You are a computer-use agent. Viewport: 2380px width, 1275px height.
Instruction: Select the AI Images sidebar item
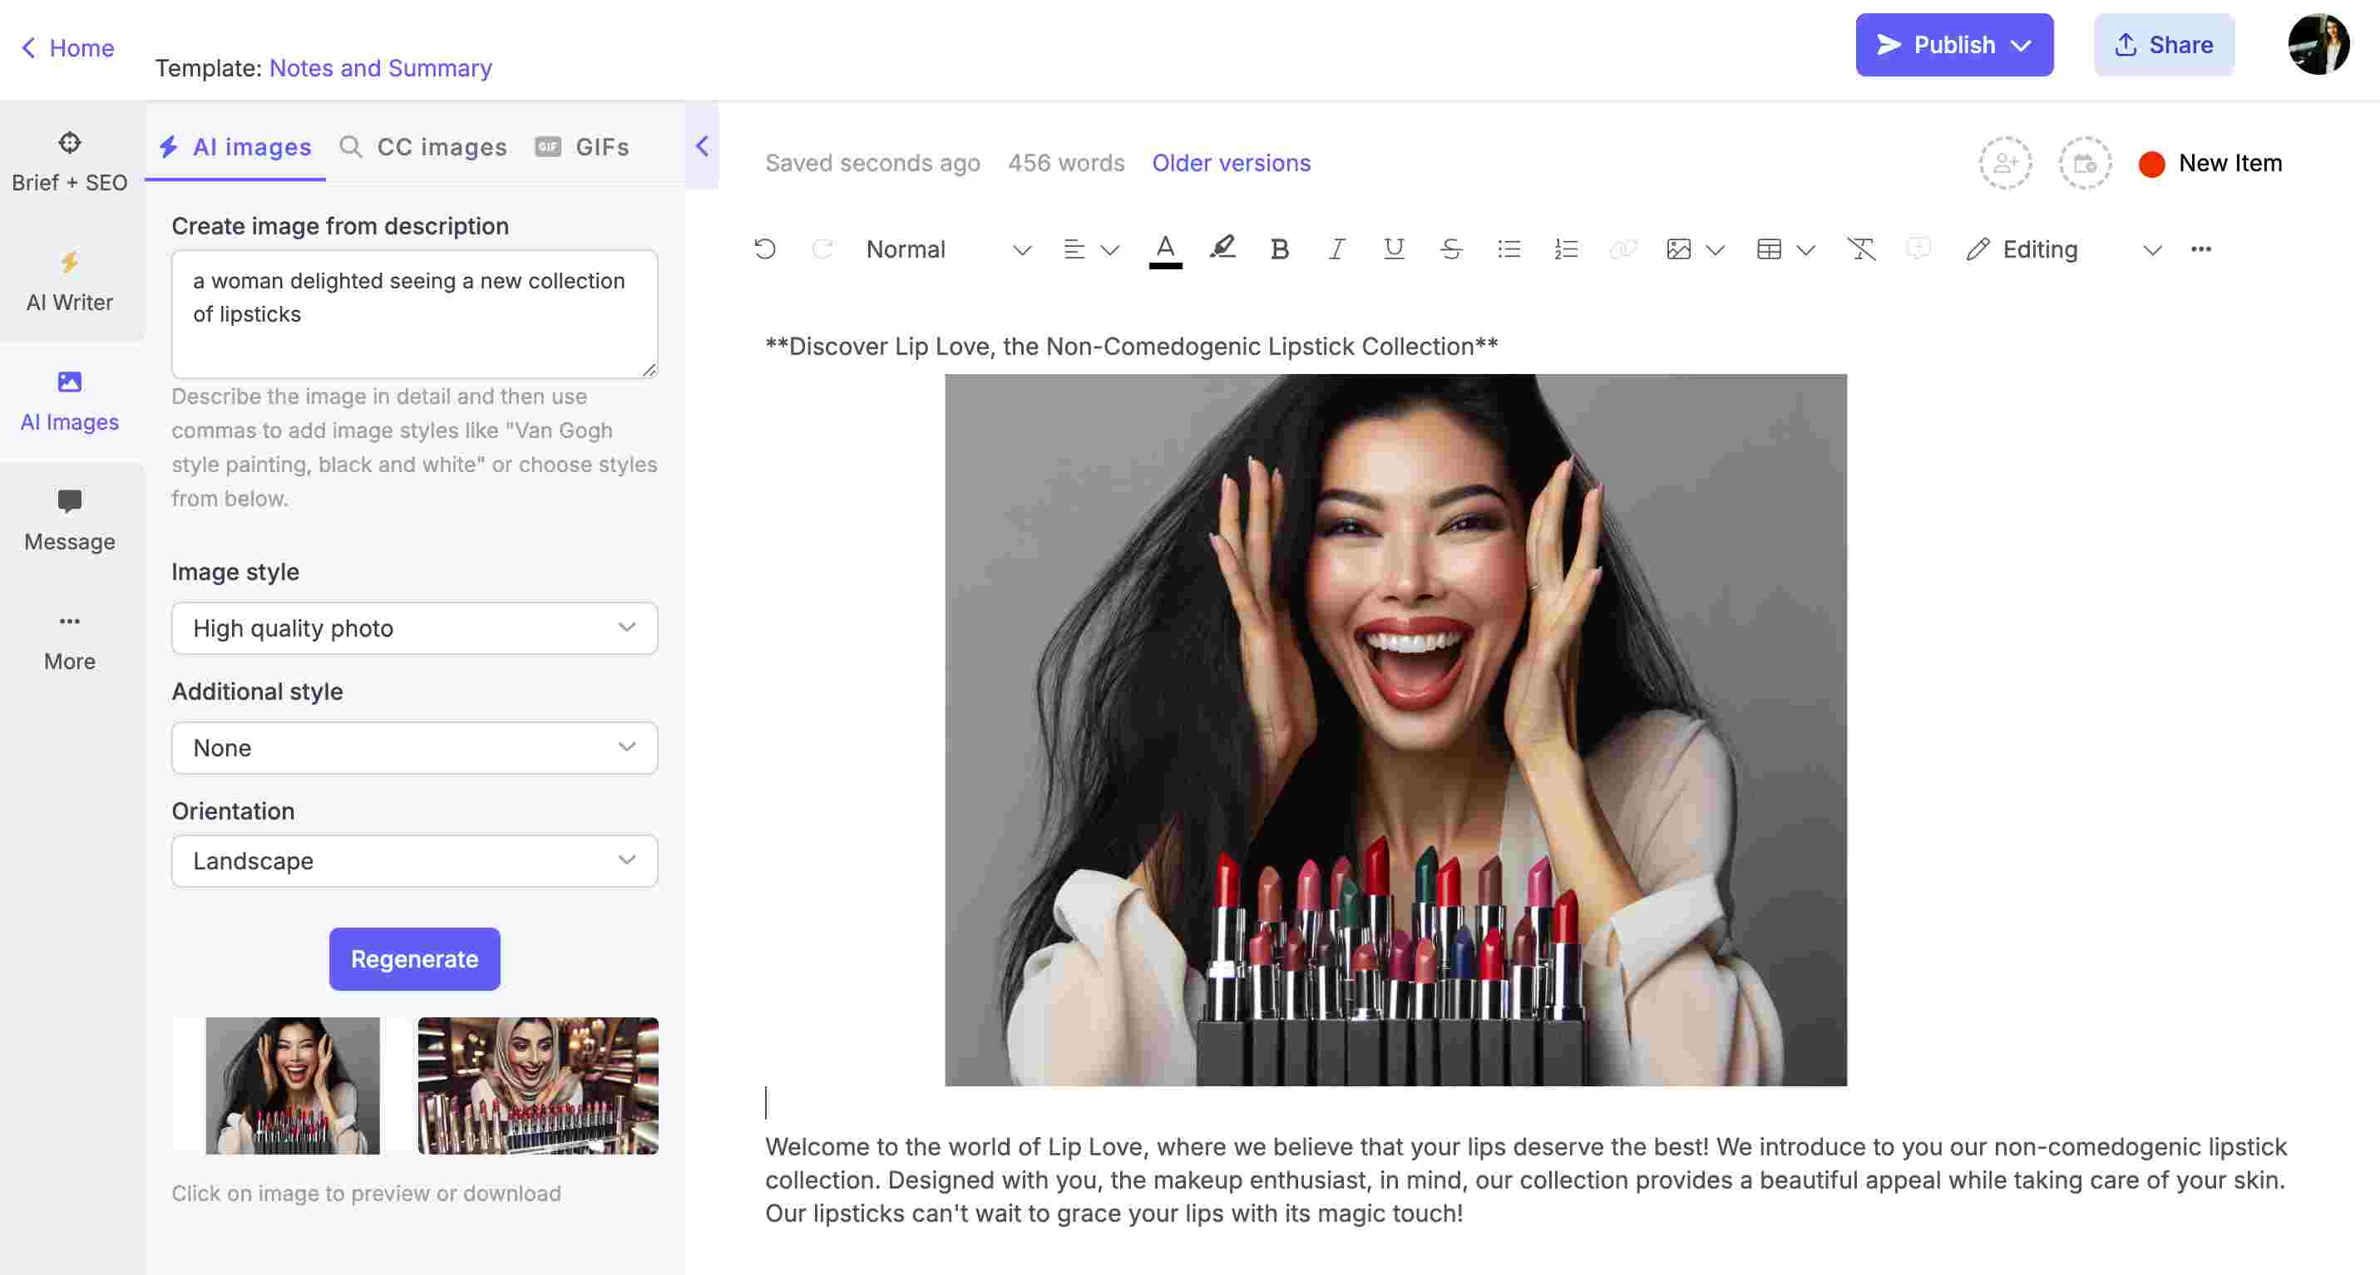69,401
